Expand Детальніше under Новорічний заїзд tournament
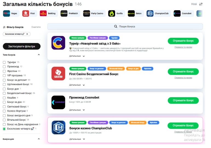The width and height of the screenshot is (211, 148). (77, 56)
